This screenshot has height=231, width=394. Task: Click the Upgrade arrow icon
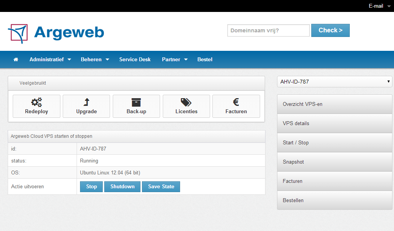pyautogui.click(x=86, y=102)
